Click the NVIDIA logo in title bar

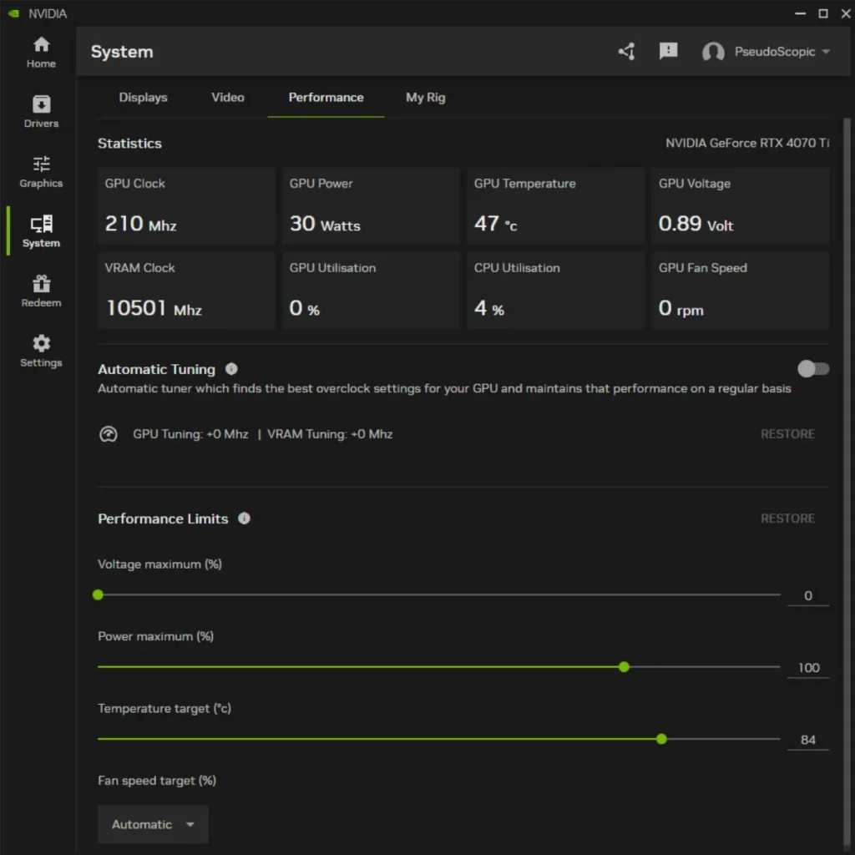[13, 13]
